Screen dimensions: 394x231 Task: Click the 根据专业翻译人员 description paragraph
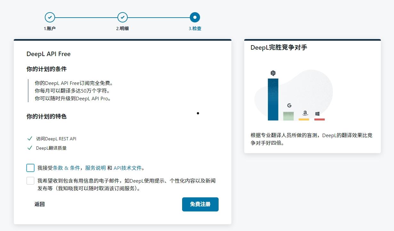coord(311,139)
